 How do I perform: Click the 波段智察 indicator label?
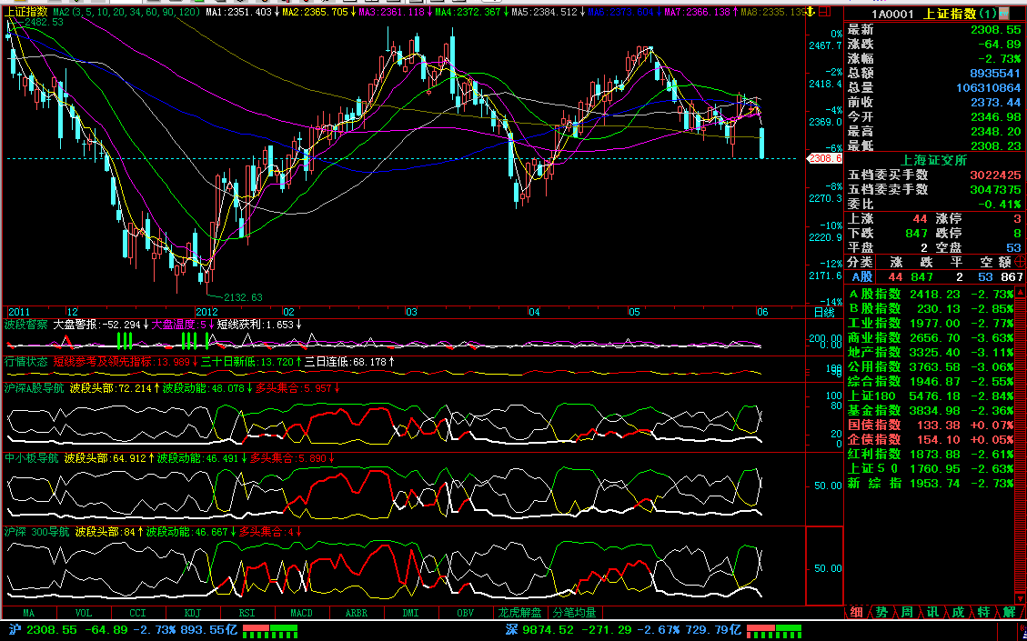pyautogui.click(x=25, y=324)
